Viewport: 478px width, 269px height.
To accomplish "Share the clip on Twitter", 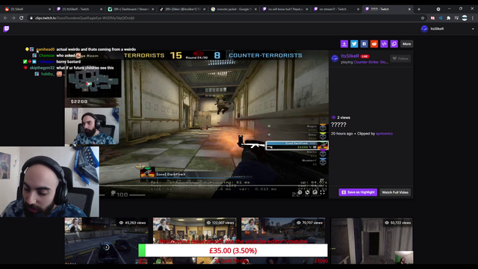I will pos(354,44).
